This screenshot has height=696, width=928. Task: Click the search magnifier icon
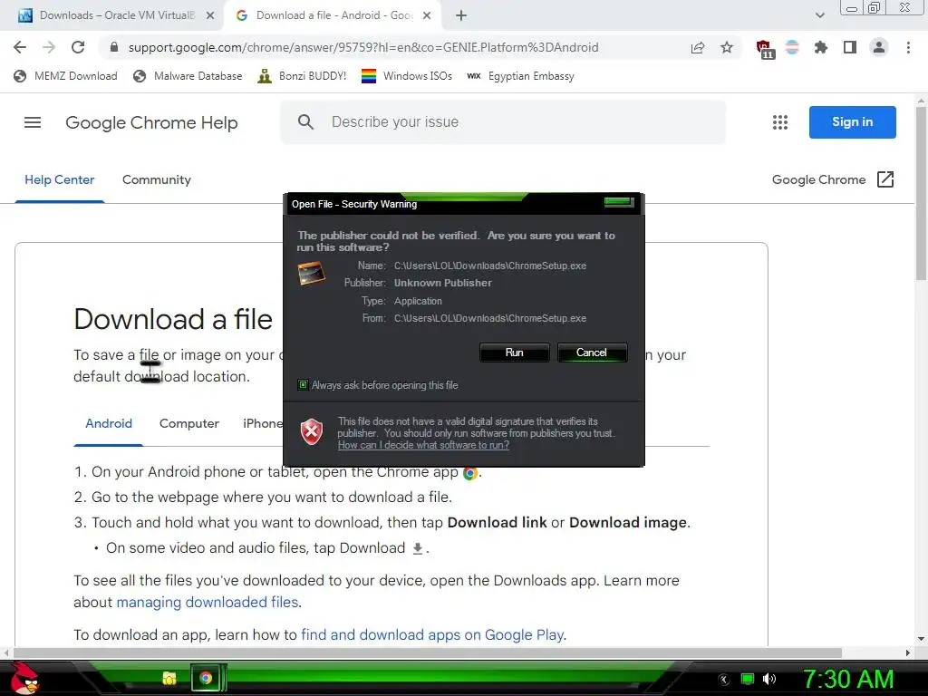click(x=305, y=122)
